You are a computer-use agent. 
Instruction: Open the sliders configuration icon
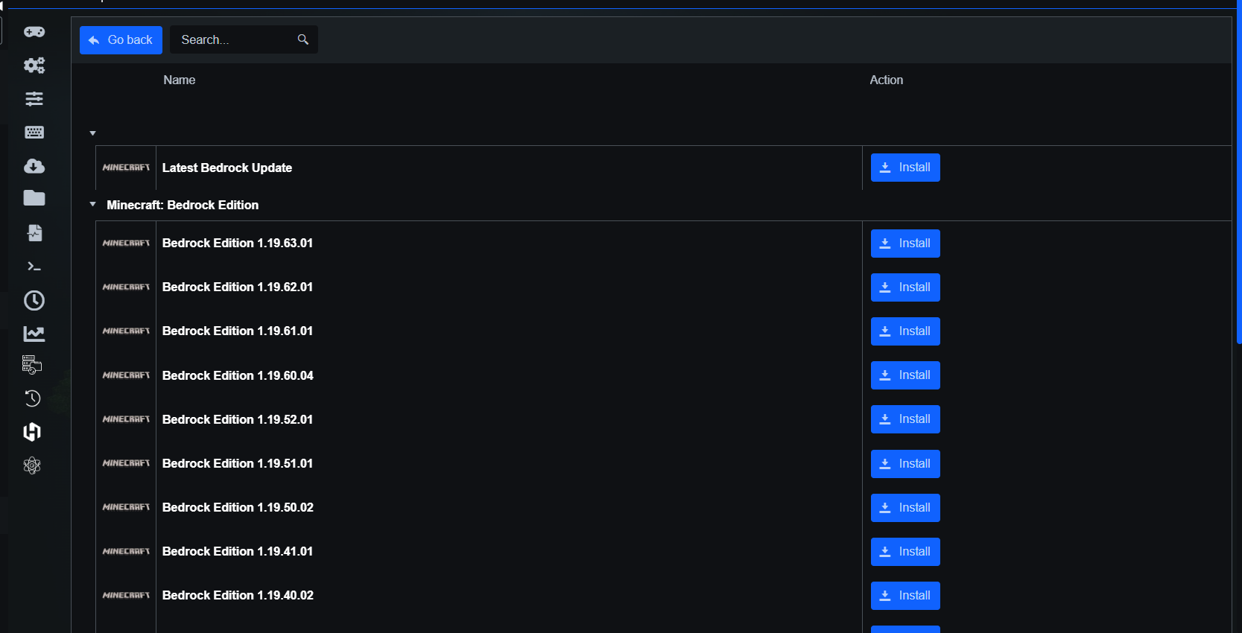[34, 99]
